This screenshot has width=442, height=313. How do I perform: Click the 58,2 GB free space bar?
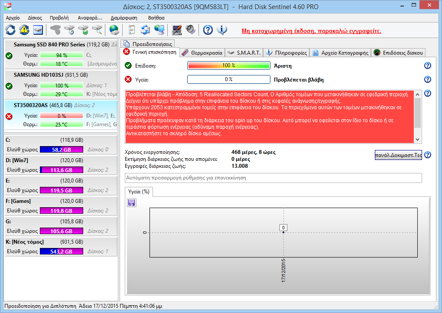pyautogui.click(x=62, y=150)
